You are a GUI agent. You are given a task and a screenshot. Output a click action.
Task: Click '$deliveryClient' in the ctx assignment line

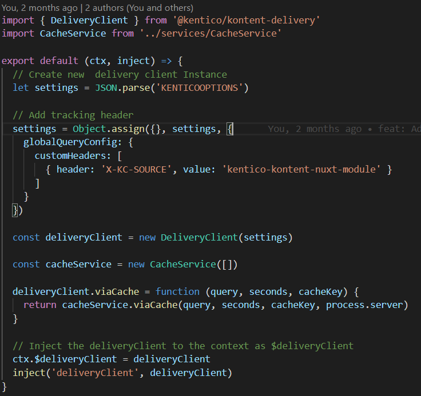(x=76, y=359)
